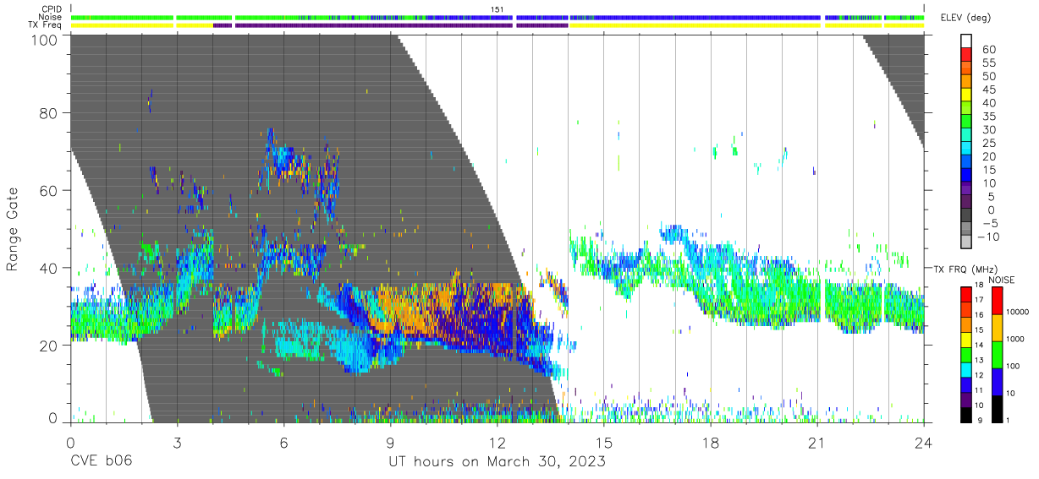Select the 'ELEV (deg)' color bar title
This screenshot has width=1039, height=479.
pos(965,18)
